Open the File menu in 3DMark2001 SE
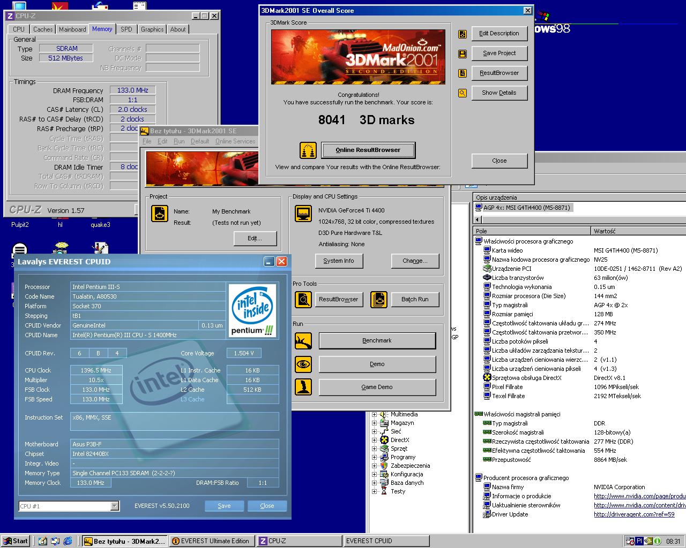Image resolution: width=686 pixels, height=548 pixels. point(147,141)
